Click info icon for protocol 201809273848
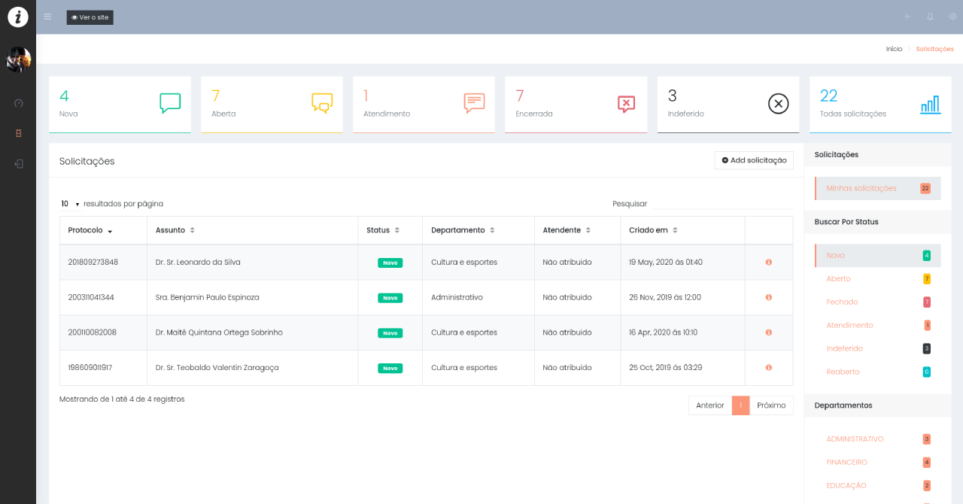This screenshot has width=963, height=504. 768,263
